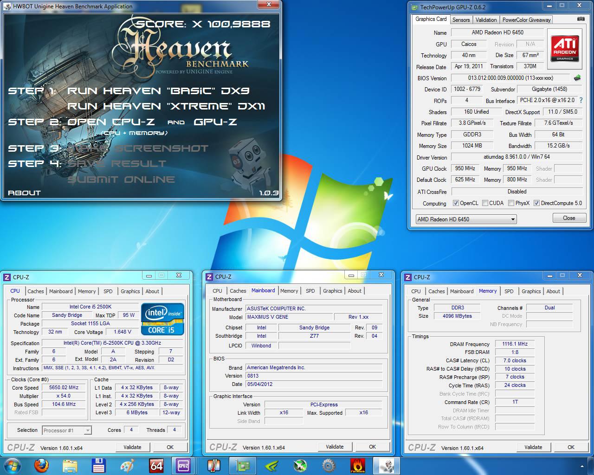The width and height of the screenshot is (594, 475).
Task: Open Caches tab in the Processor CPU-Z window
Action: click(x=35, y=291)
